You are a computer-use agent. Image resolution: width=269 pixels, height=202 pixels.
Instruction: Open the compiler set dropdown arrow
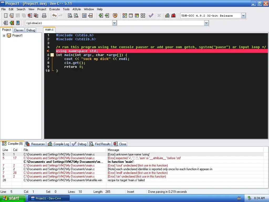[x=243, y=16]
